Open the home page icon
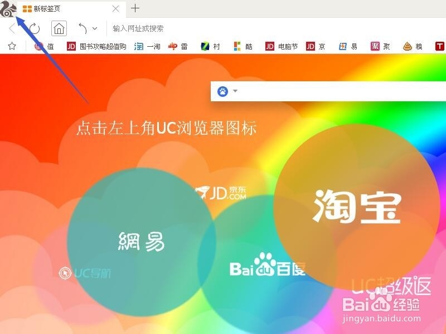This screenshot has height=334, width=446. point(59,28)
